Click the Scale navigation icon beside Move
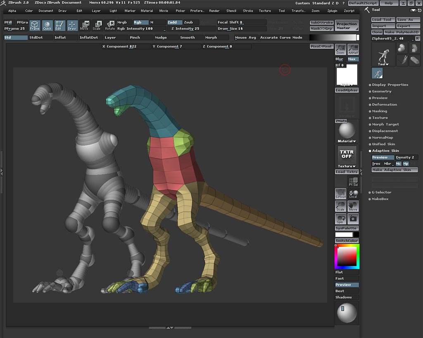The image size is (423, 338). [x=340, y=206]
